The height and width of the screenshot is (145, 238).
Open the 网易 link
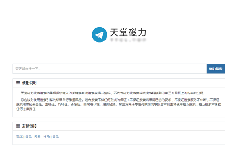(37, 137)
